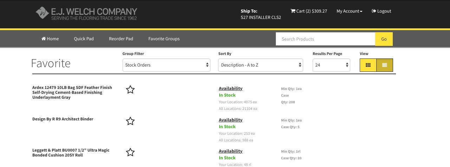Open the Reorder Pad menu item
This screenshot has width=450, height=167.
tap(121, 39)
